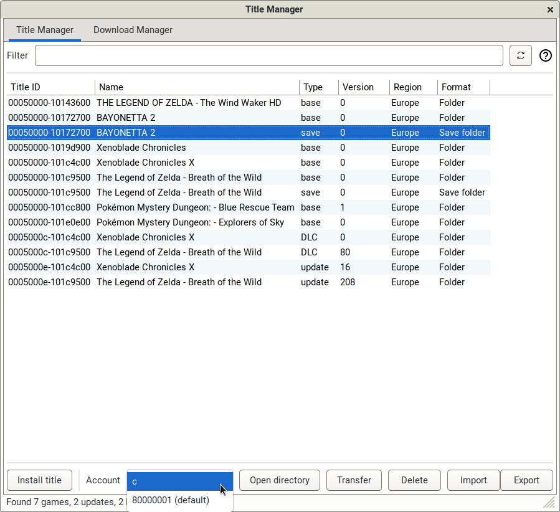Select the BAYONETTA 2 save row
Screen dimensions: 560x512
tap(187, 133)
